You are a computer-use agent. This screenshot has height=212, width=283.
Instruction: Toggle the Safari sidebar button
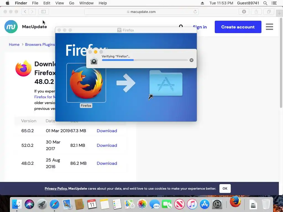point(43,12)
